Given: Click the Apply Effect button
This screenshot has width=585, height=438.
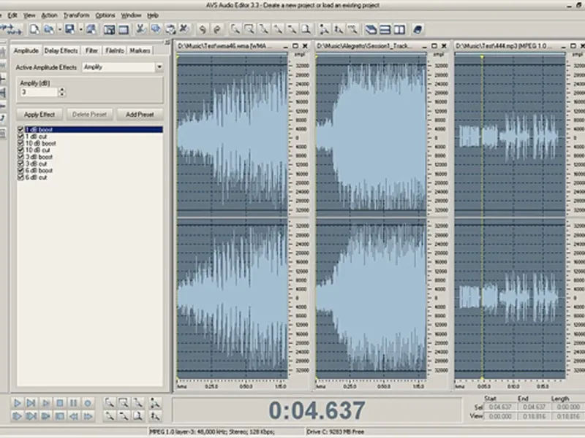Looking at the screenshot, I should pos(39,115).
